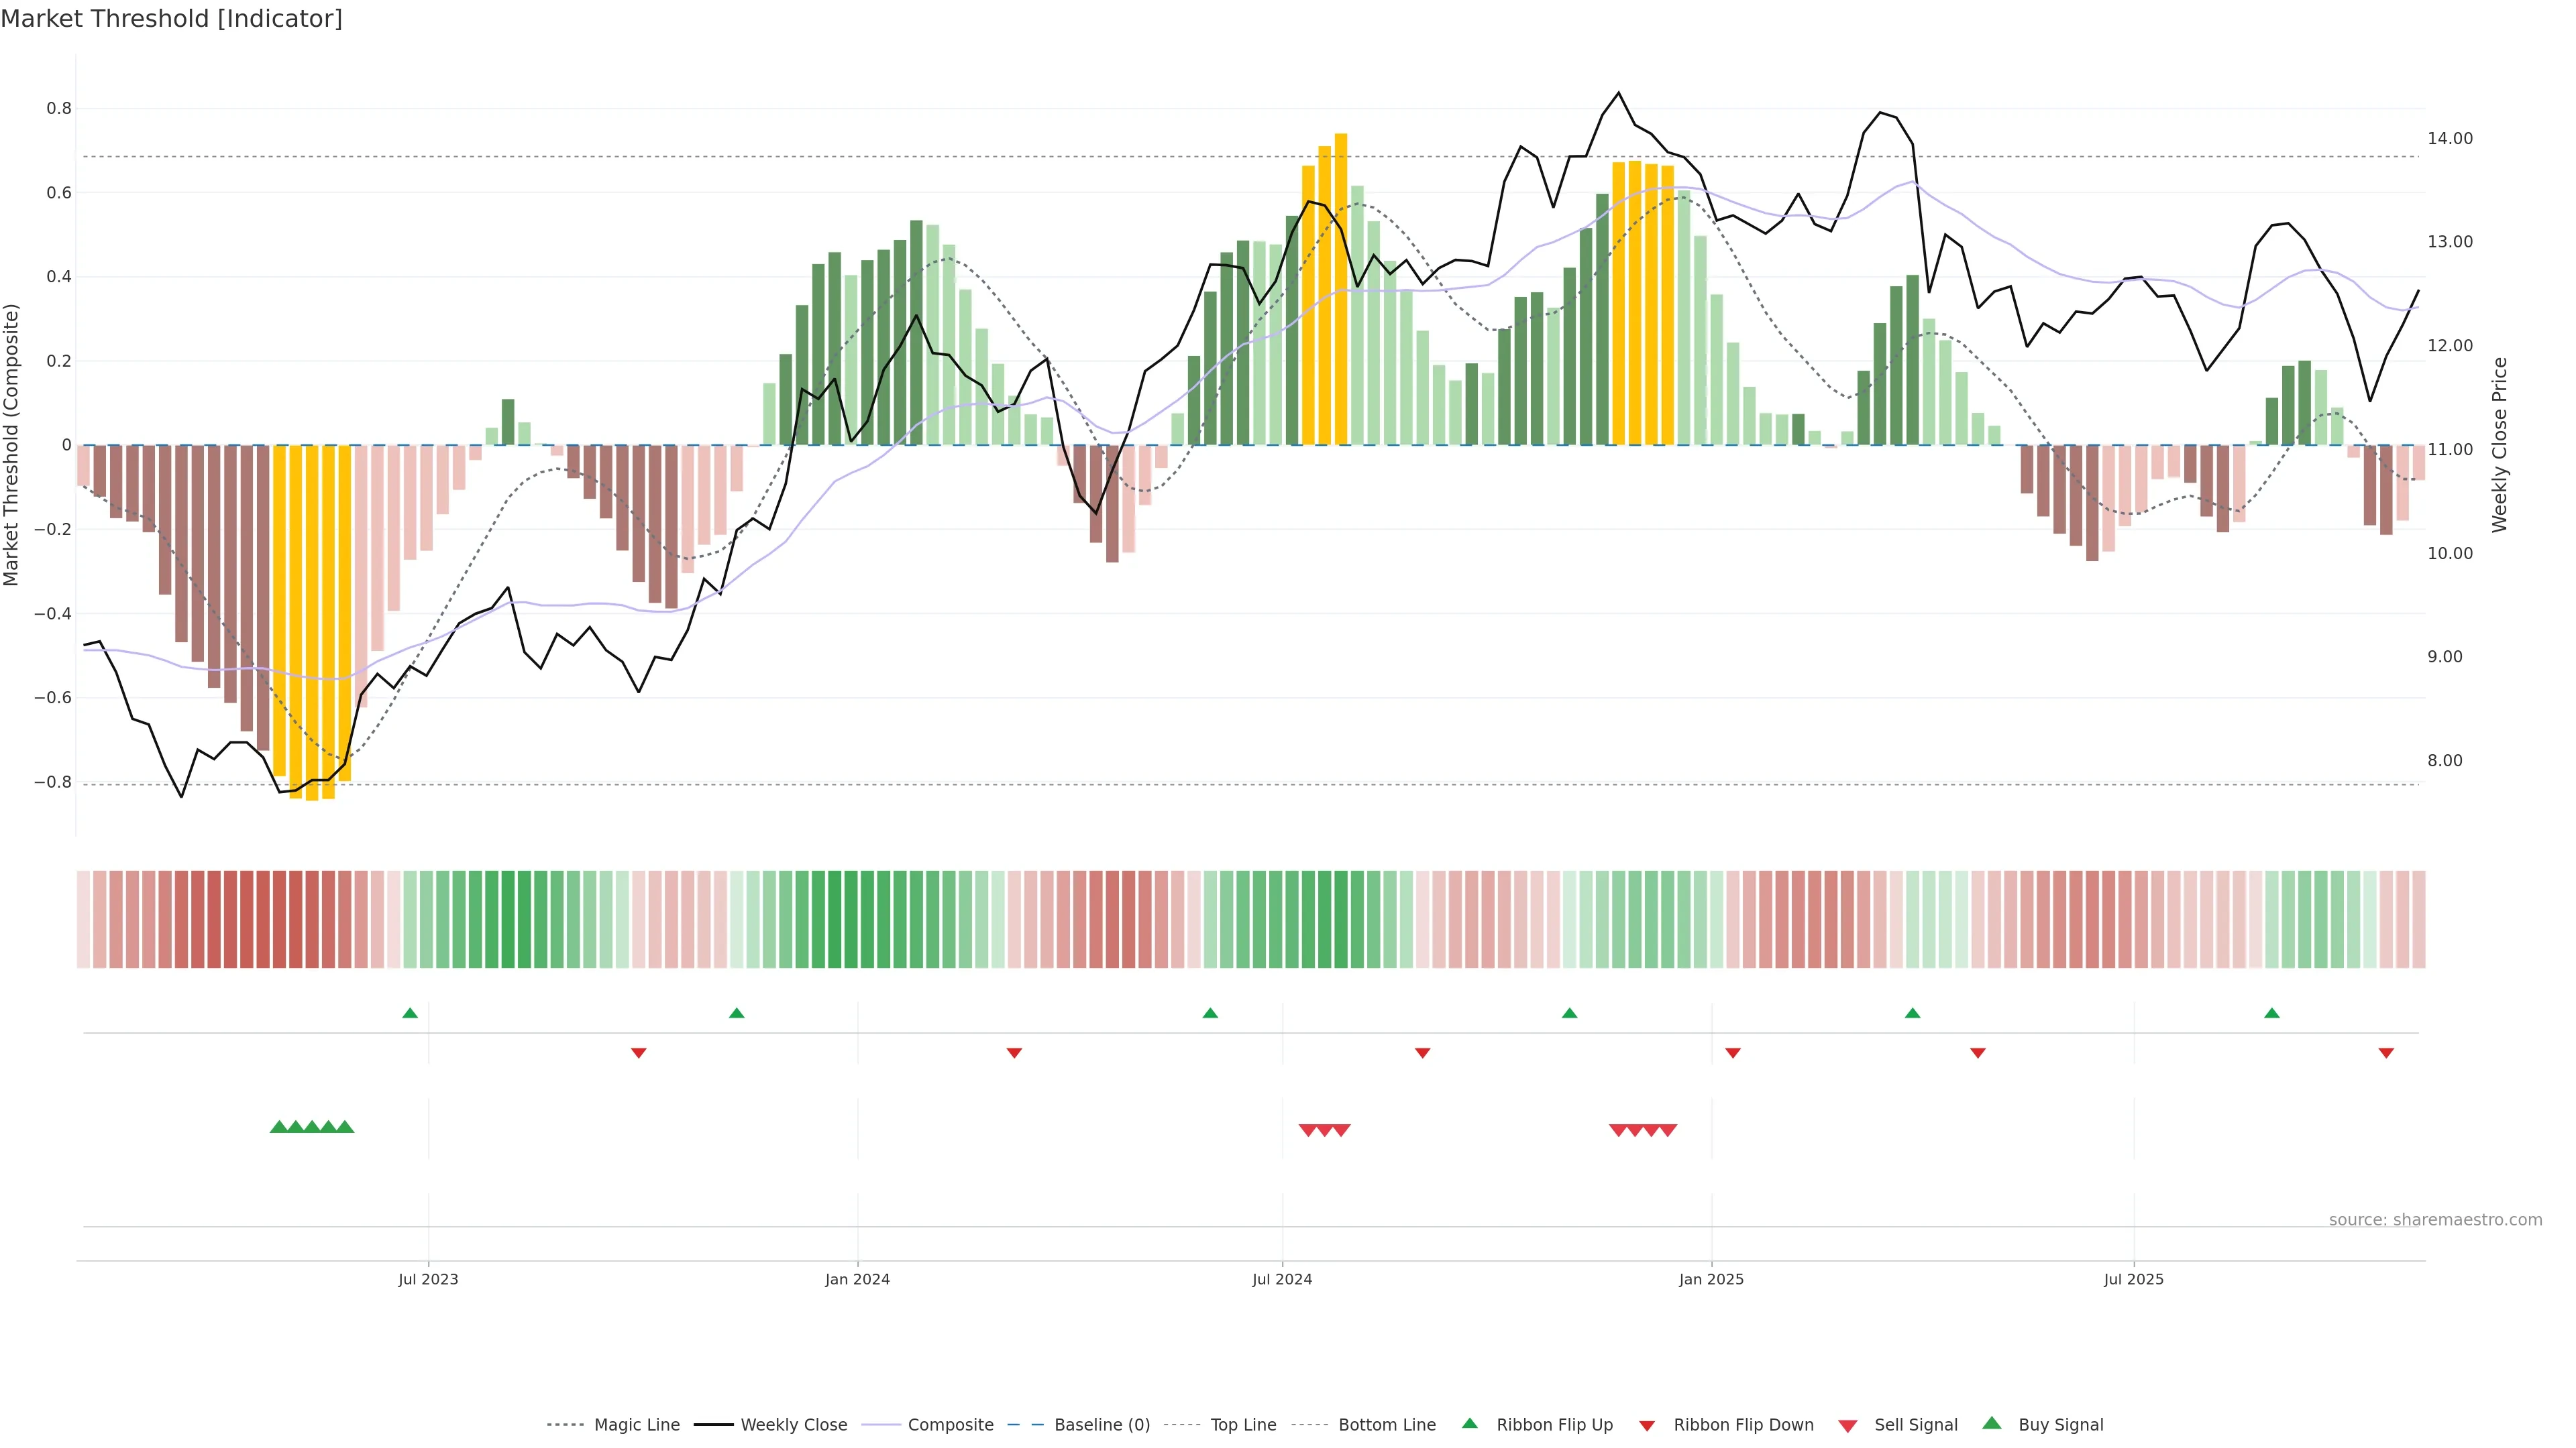The height and width of the screenshot is (1448, 2576).
Task: Click the Buy Signal legend icon
Action: click(x=1992, y=1423)
